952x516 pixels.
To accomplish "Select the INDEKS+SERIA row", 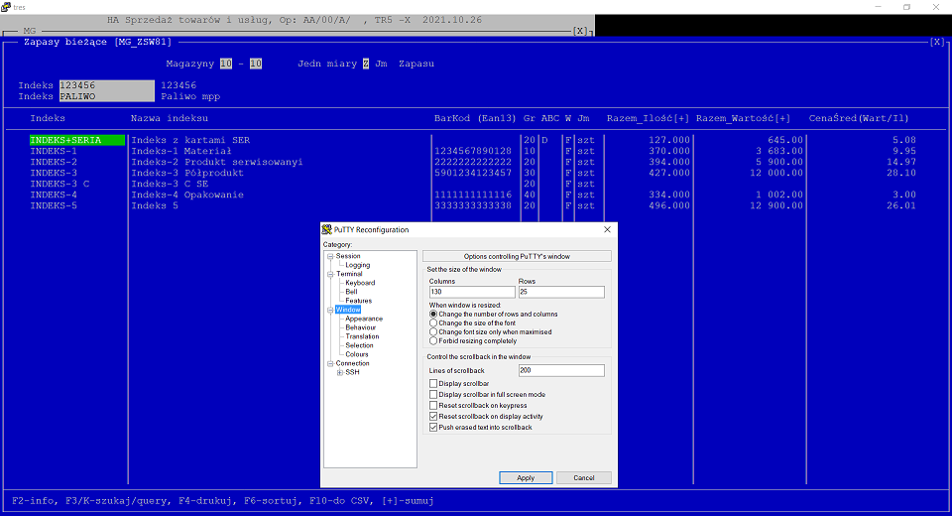I will [77, 140].
